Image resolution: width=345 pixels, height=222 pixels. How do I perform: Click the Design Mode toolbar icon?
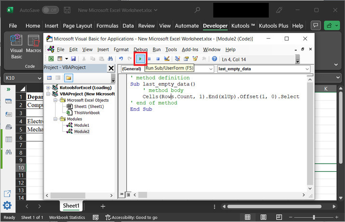click(x=166, y=59)
